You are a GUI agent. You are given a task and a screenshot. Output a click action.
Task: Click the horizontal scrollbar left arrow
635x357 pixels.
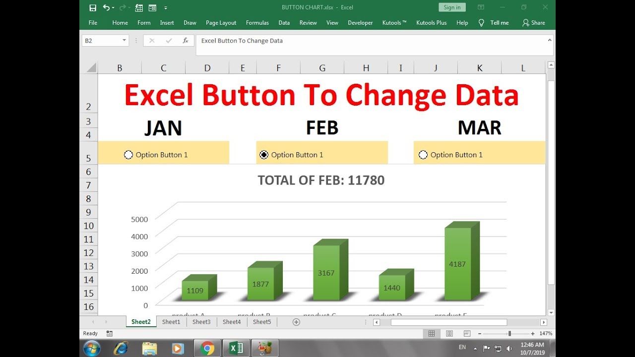377,322
